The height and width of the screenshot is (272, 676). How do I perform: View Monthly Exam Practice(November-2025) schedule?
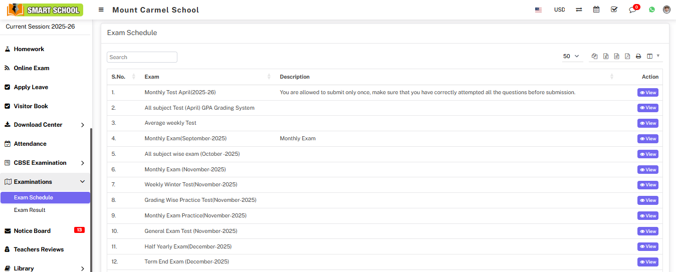pyautogui.click(x=647, y=216)
